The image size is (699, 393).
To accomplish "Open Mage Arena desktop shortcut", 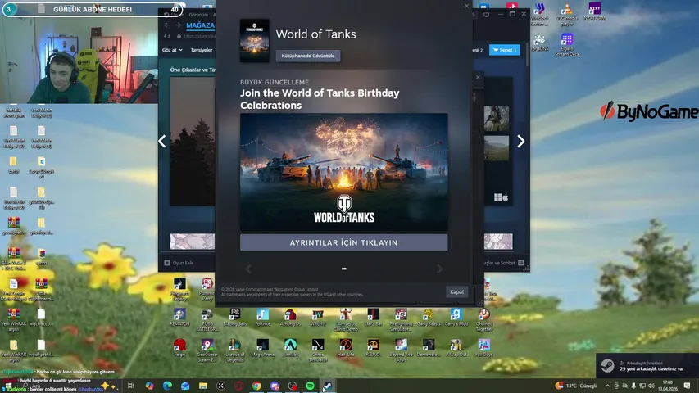I will coord(262,348).
